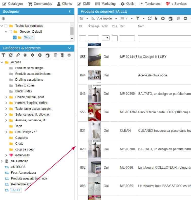The height and width of the screenshot is (200, 191).
Task: Open the e-Services menu
Action: click(x=176, y=4)
